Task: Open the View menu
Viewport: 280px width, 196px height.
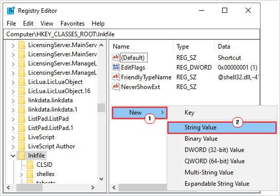Action: pos(47,24)
